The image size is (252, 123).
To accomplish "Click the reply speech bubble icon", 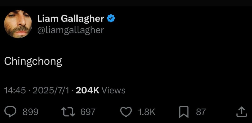I will tap(11, 112).
